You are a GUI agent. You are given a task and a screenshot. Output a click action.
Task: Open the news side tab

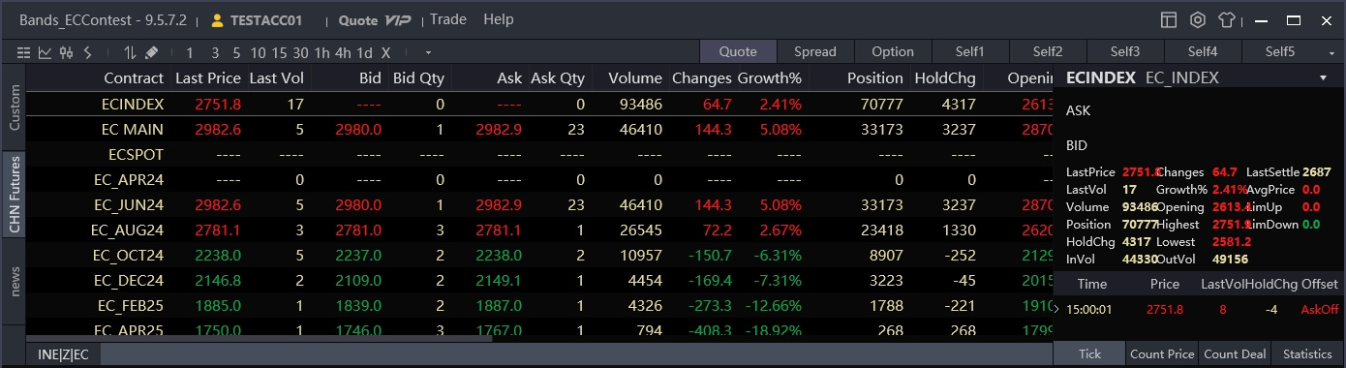click(x=14, y=281)
